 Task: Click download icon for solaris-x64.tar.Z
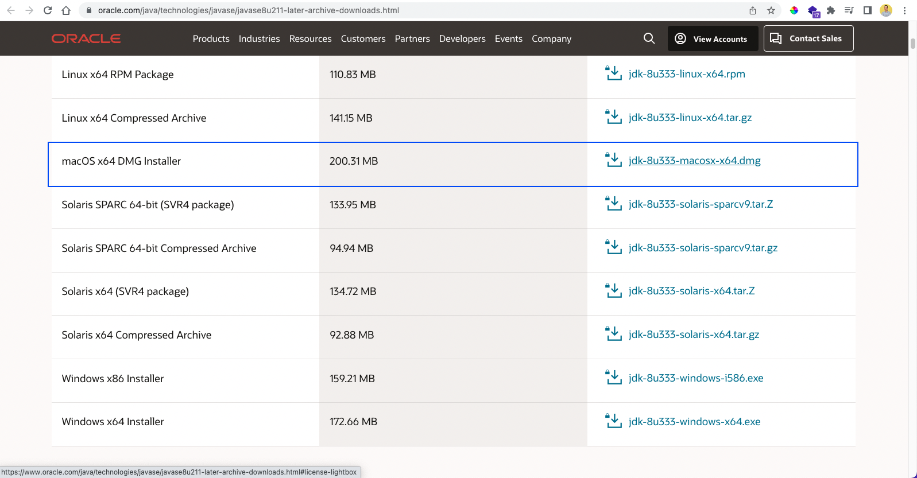pos(614,290)
